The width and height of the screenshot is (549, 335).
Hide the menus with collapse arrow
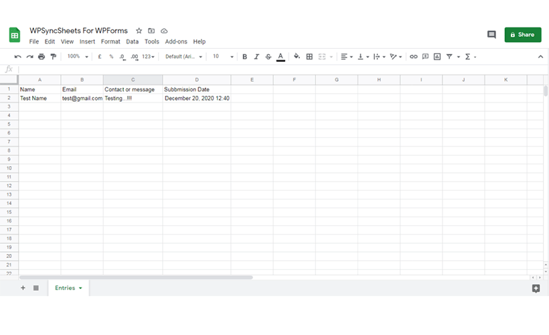(x=540, y=56)
